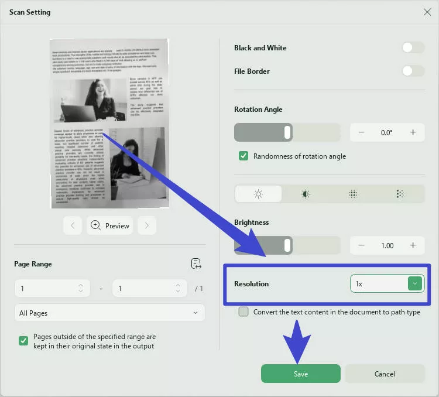Click the start page number stepper arrows
439x397 pixels.
[81, 288]
